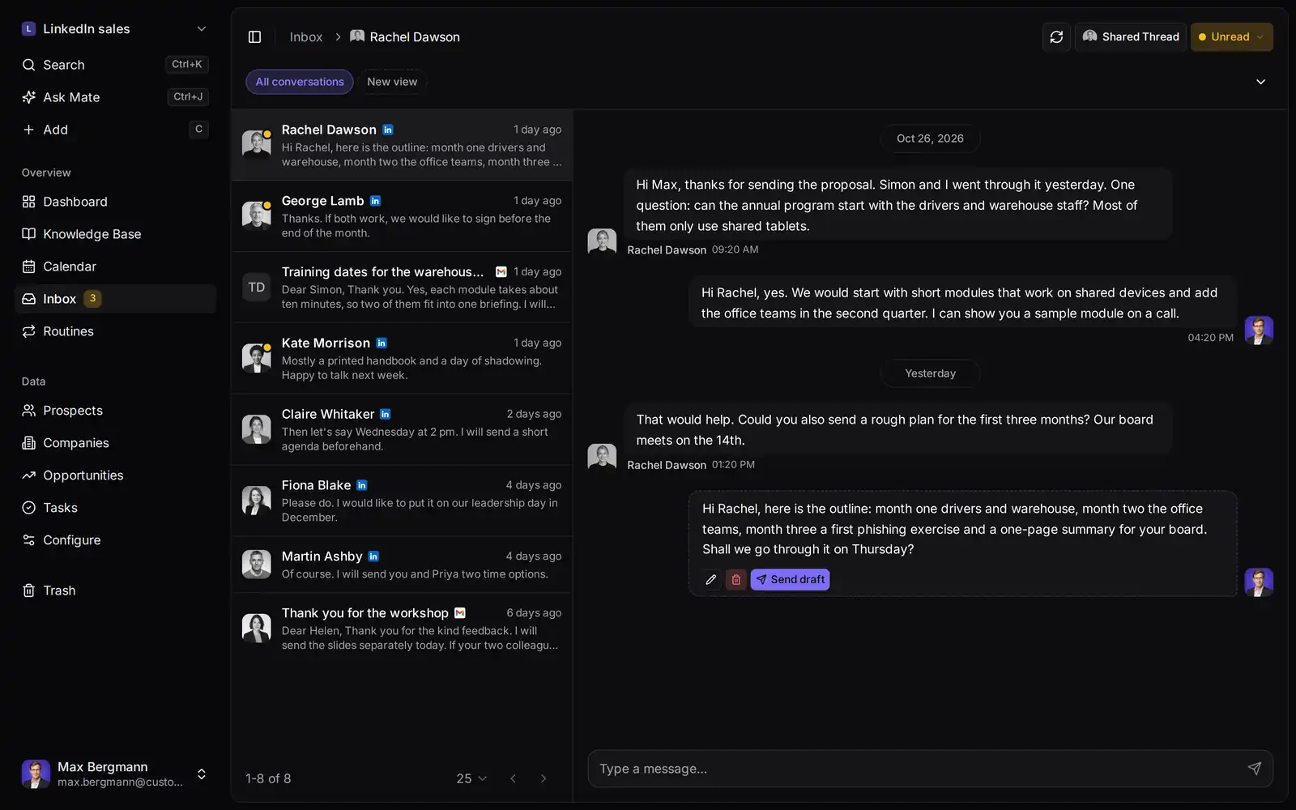Switch to New view tab
This screenshot has width=1296, height=810.
392,82
